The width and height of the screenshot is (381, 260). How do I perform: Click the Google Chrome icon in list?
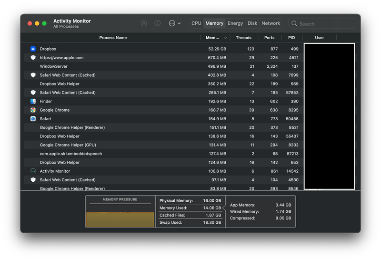33,110
